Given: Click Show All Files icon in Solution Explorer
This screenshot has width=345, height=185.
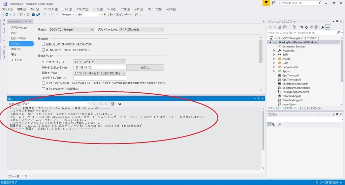Looking at the screenshot, I should 316,27.
